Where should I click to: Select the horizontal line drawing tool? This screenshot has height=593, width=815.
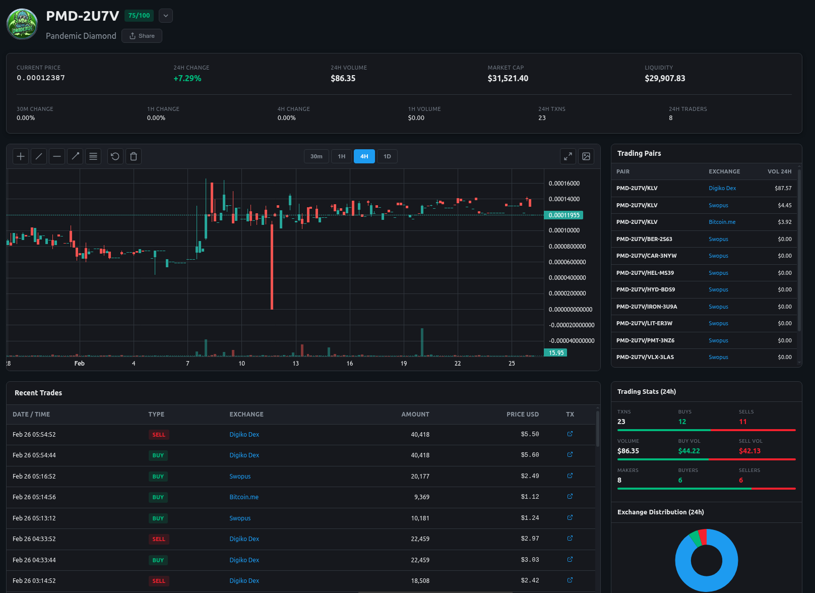point(57,156)
